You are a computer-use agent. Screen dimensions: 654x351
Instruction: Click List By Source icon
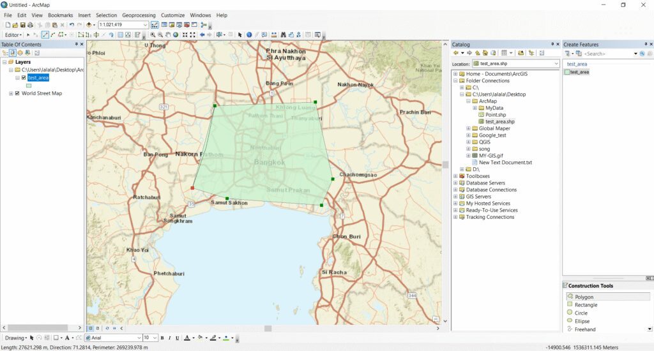(13, 53)
